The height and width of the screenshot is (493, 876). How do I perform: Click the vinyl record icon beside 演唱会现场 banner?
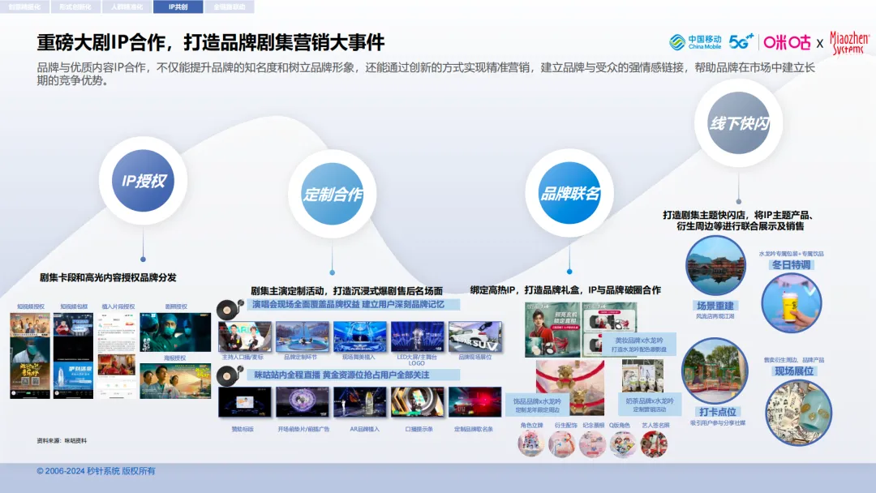click(229, 310)
